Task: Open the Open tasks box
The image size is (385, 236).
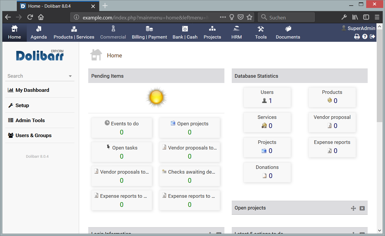Action: click(122, 152)
